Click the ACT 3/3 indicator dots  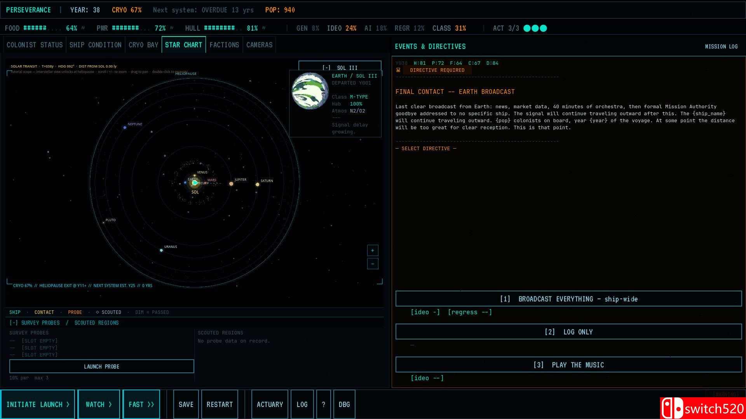tap(535, 28)
